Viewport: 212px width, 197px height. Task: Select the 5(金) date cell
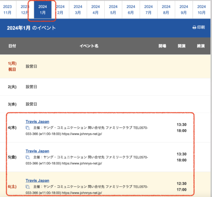pyautogui.click(x=12, y=157)
